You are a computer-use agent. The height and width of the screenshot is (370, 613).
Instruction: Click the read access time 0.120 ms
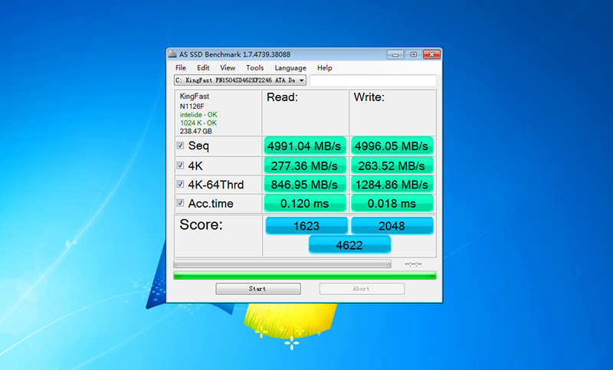click(304, 203)
